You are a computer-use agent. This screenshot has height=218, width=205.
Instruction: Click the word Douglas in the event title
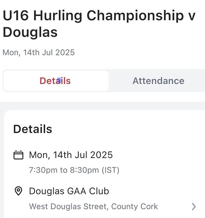(30, 32)
